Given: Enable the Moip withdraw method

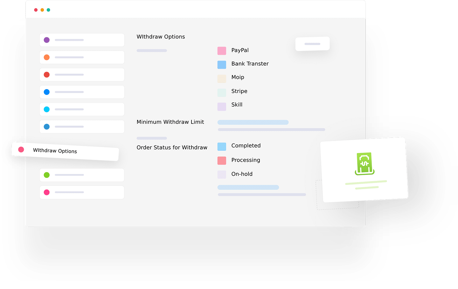Looking at the screenshot, I should click(x=222, y=78).
